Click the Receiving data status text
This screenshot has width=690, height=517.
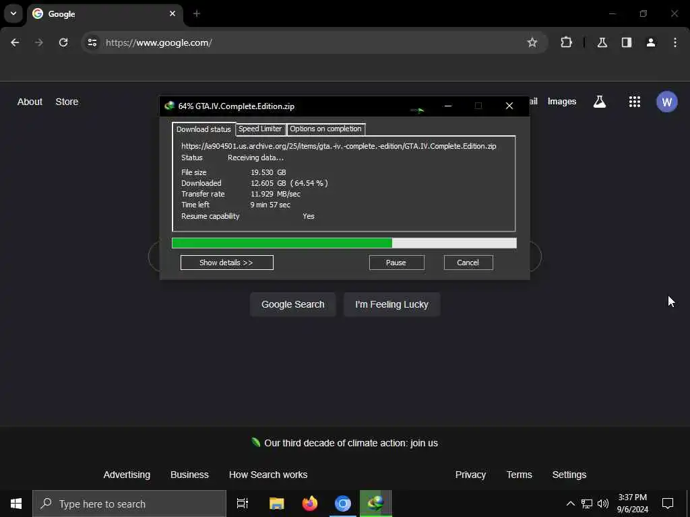[x=255, y=158]
